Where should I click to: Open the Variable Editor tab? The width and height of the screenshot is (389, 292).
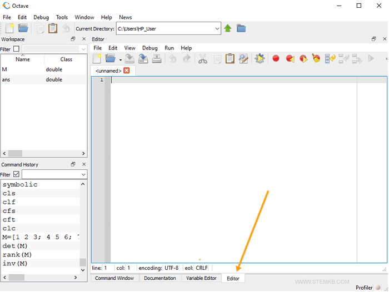(201, 278)
